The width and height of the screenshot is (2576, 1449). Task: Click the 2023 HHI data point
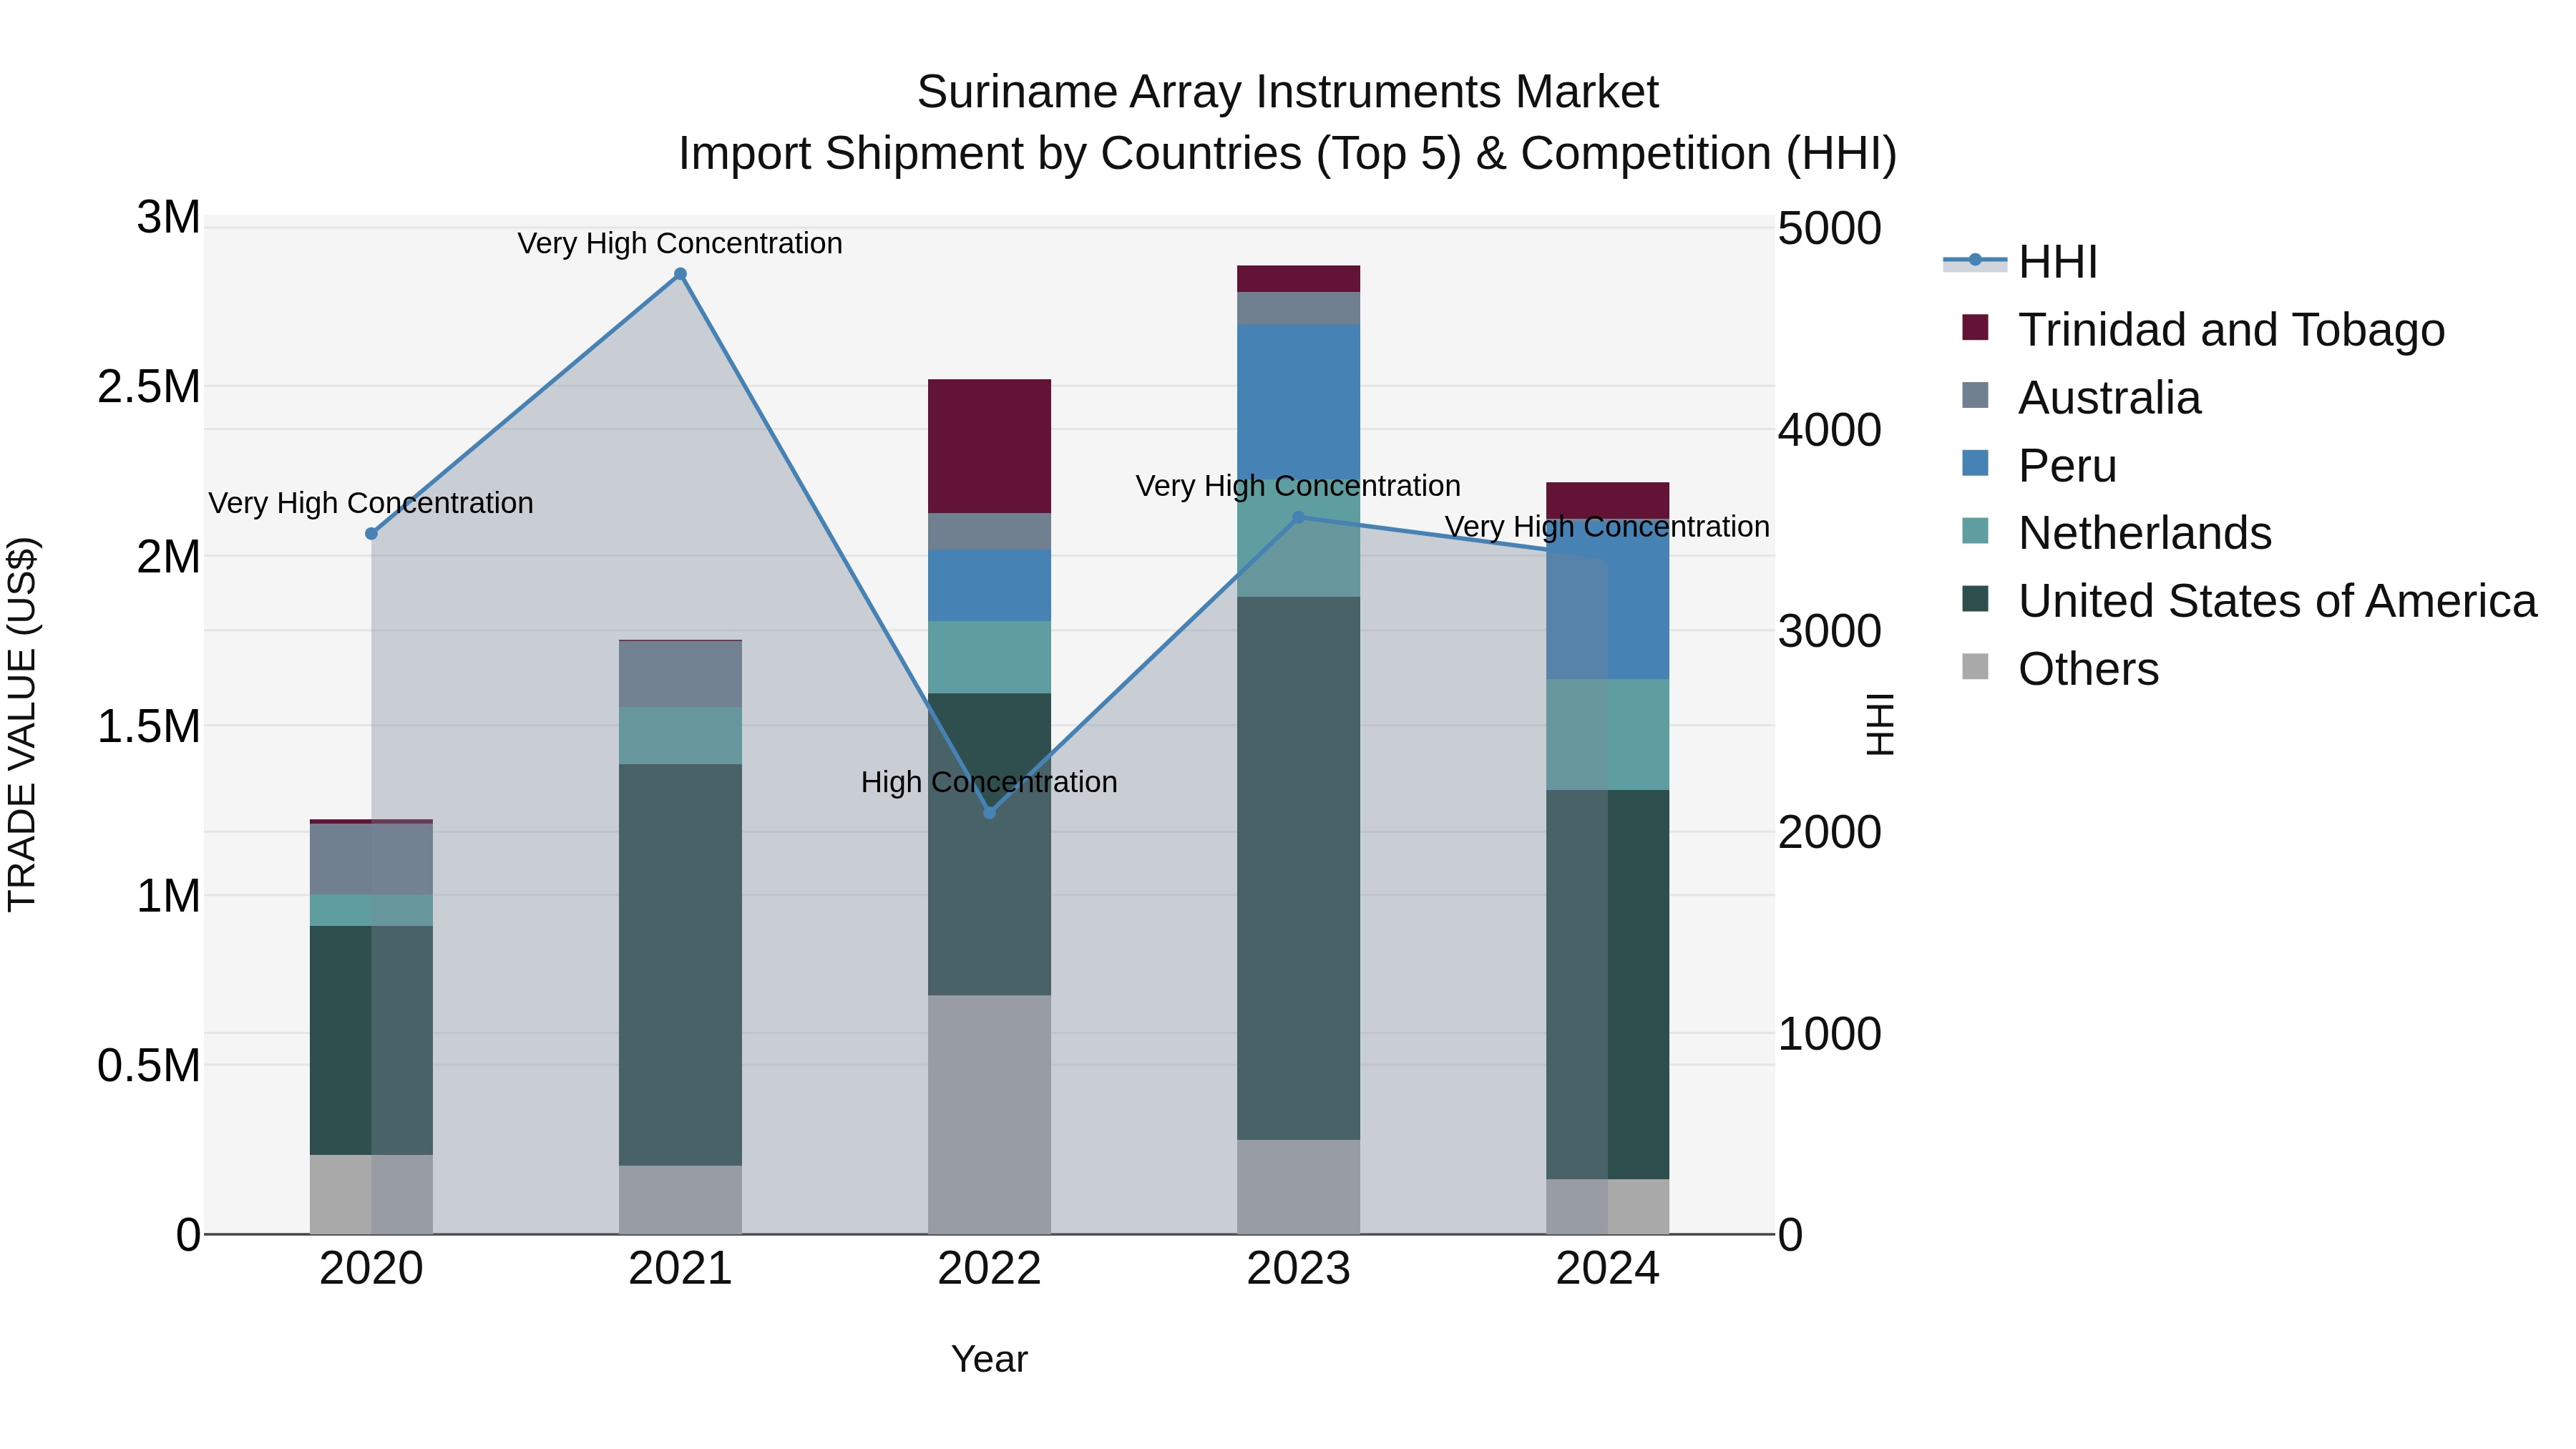tap(1298, 517)
